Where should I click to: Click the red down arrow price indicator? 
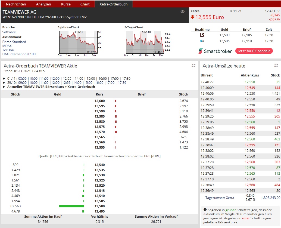click(x=192, y=17)
